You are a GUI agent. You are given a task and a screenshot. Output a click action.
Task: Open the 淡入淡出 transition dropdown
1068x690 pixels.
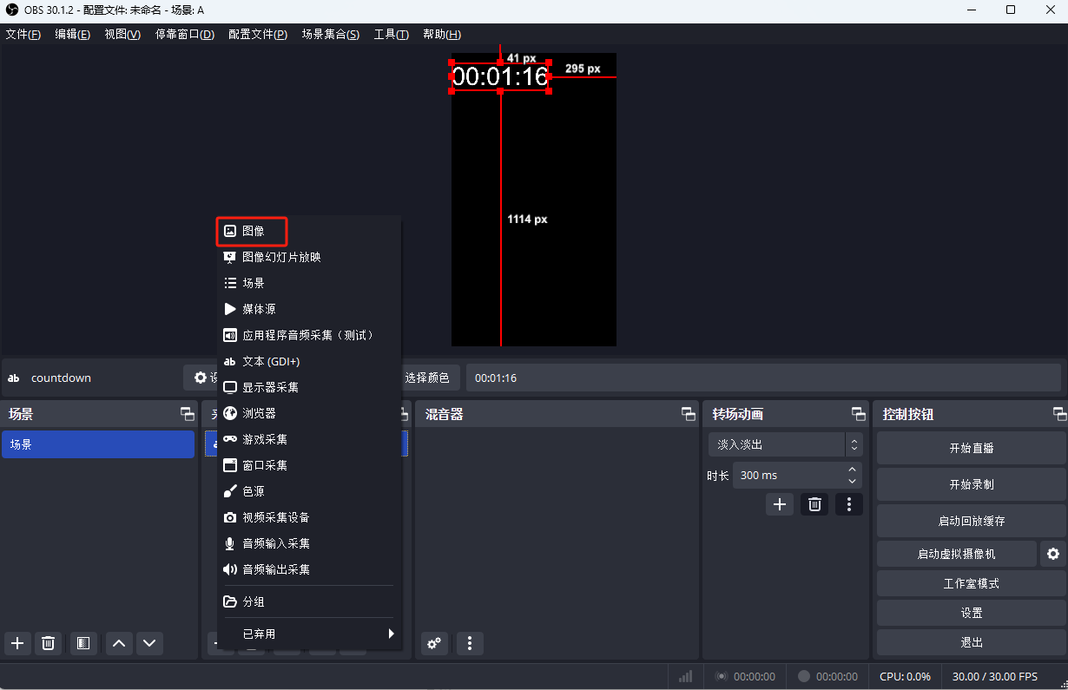tap(779, 444)
